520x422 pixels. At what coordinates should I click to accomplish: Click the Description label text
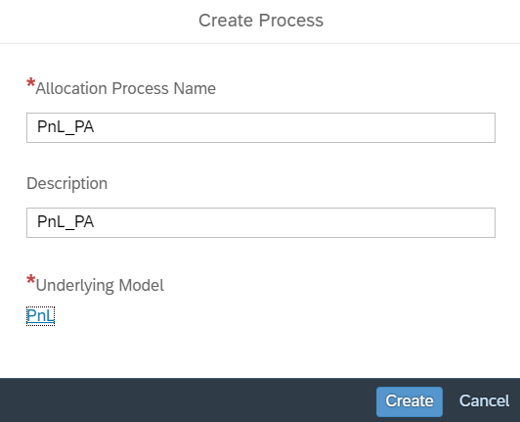pyautogui.click(x=67, y=183)
